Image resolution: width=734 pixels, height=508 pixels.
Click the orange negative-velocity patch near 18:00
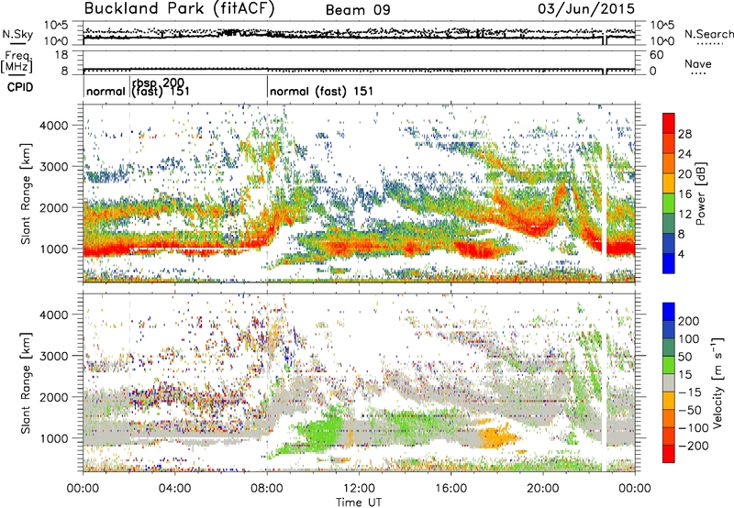click(x=497, y=437)
